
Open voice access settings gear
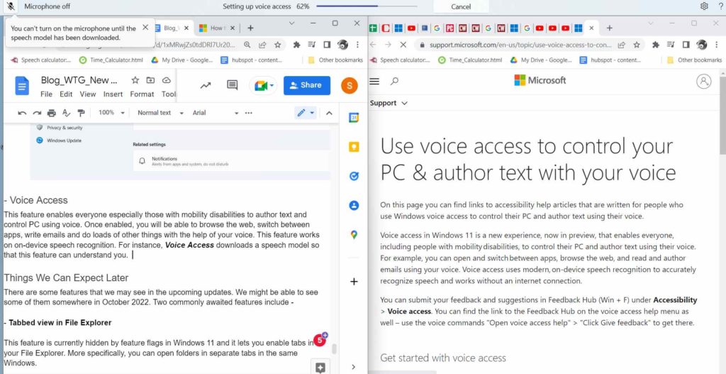coord(704,6)
